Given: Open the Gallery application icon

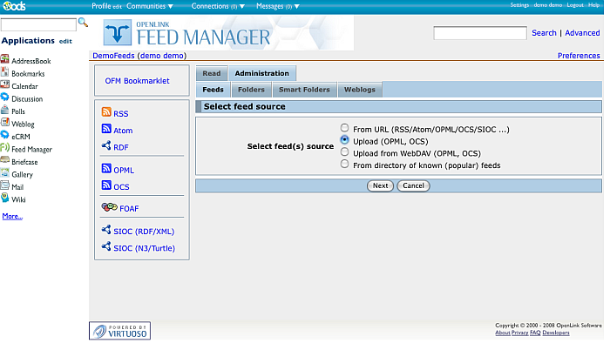Looking at the screenshot, I should coord(5,174).
